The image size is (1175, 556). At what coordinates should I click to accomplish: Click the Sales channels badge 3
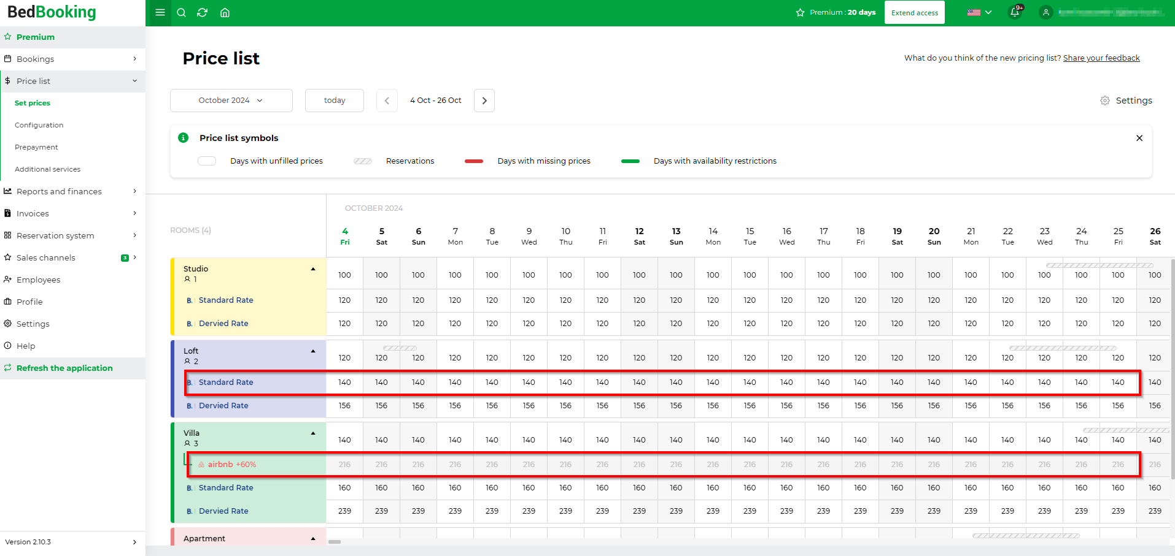point(125,258)
